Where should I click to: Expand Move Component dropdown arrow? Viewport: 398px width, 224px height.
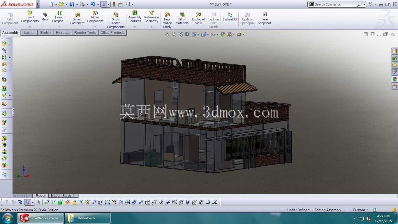pyautogui.click(x=95, y=27)
